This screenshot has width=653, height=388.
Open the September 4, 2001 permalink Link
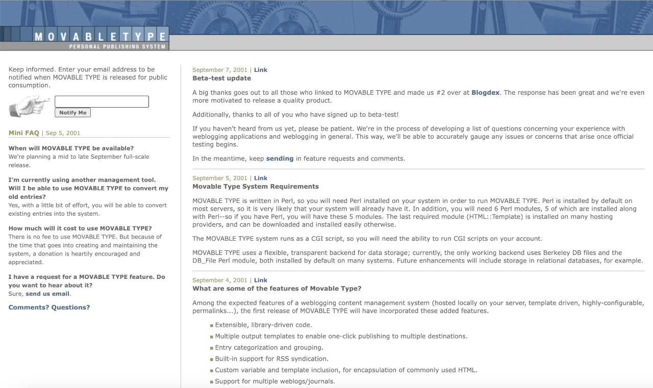(x=261, y=280)
